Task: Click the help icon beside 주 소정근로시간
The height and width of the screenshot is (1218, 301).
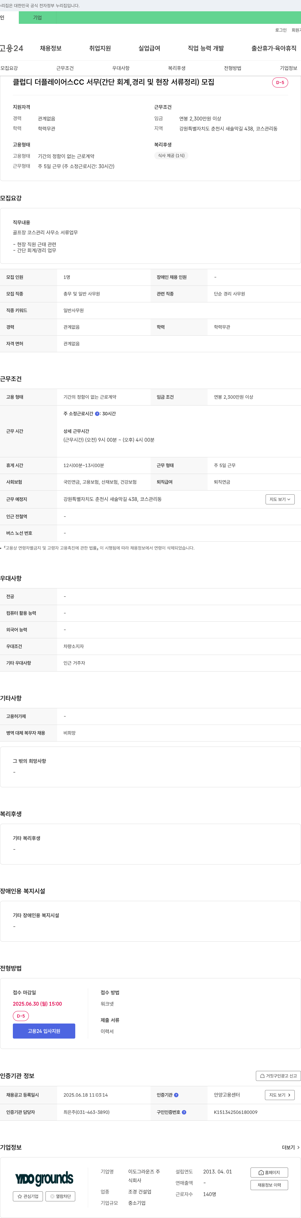Action: (97, 414)
